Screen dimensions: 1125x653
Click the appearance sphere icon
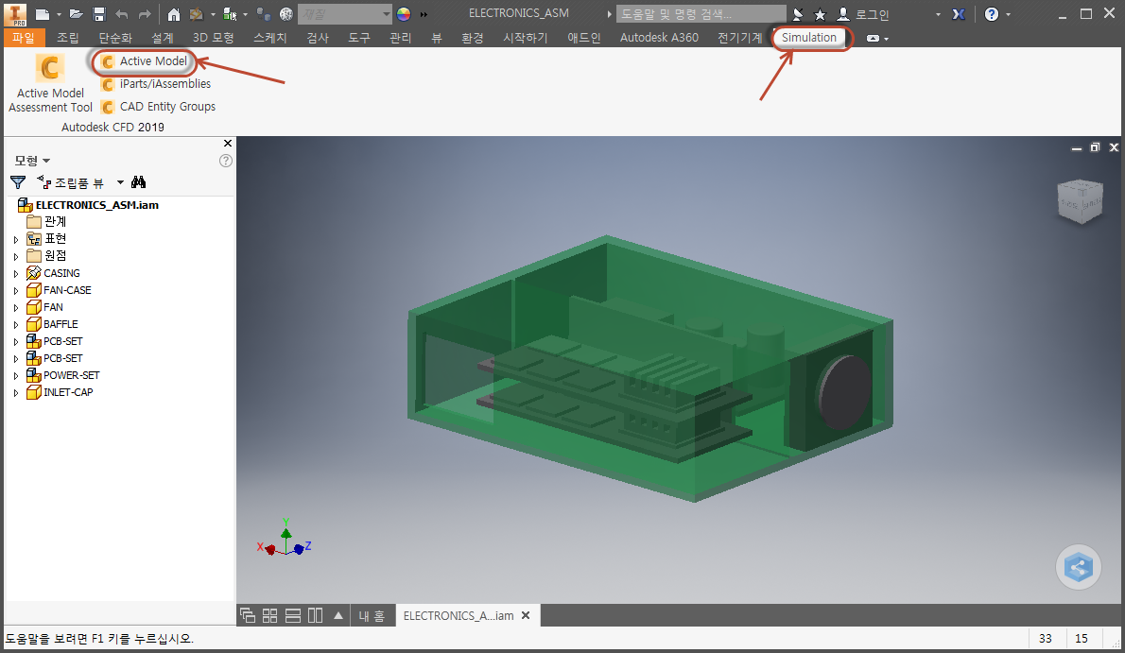tap(286, 14)
